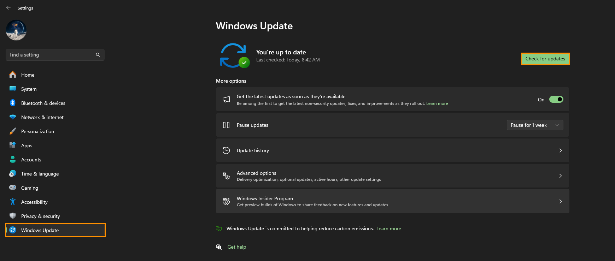Click the Windows Insider Program hearts icon
The image size is (615, 261).
coord(226,201)
